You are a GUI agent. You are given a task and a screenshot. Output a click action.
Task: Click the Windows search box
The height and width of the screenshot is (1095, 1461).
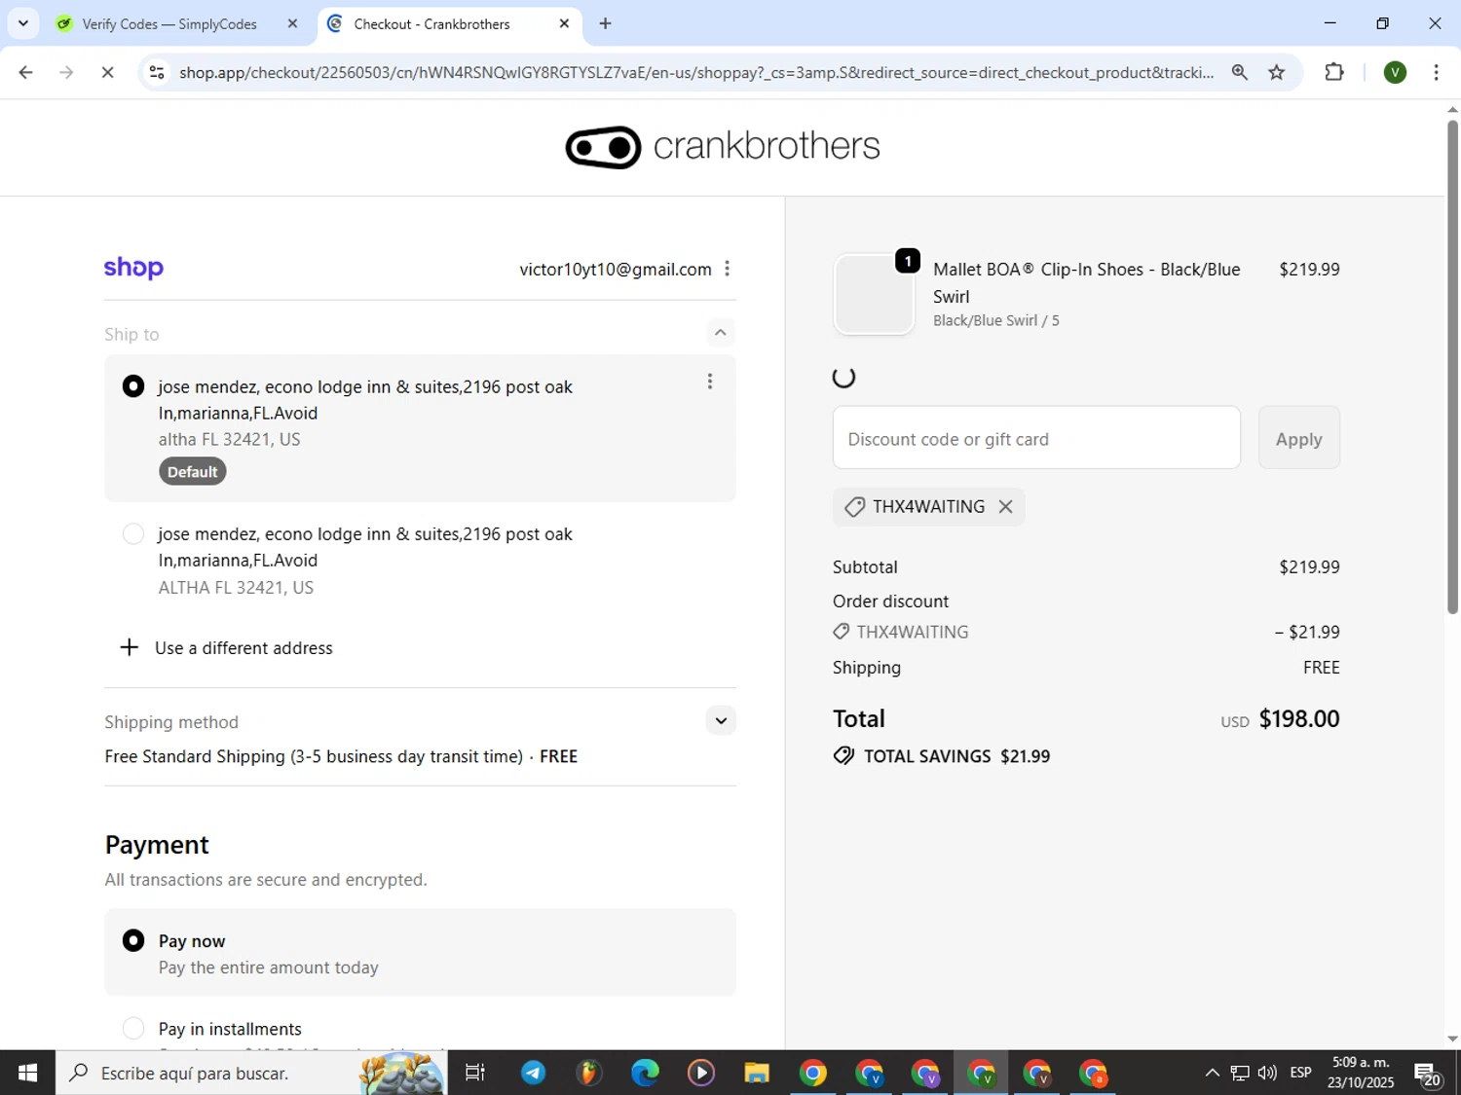[x=250, y=1073]
